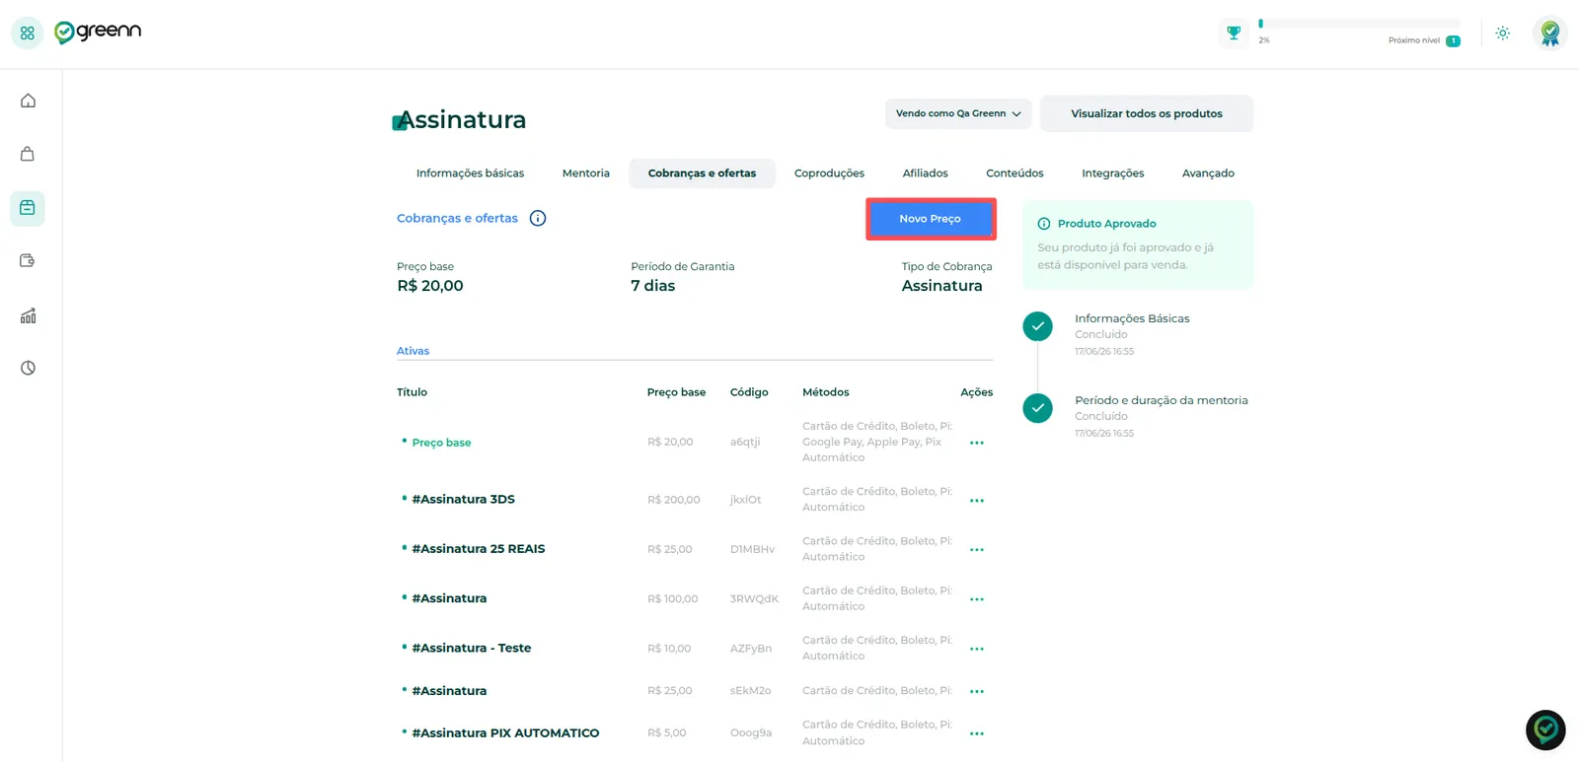
Task: Open the bar chart reports sidebar icon
Action: coord(28,315)
